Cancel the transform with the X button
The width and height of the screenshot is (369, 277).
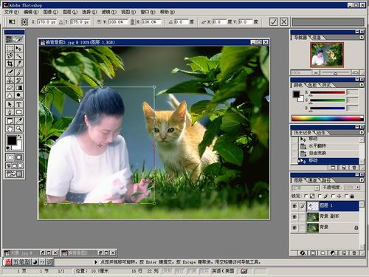284,21
